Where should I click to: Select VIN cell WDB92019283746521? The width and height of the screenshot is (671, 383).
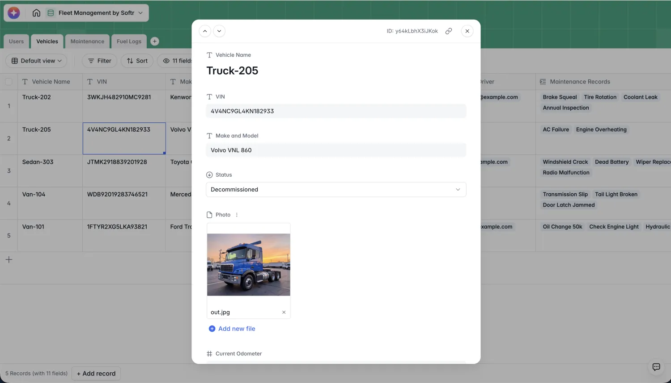click(x=124, y=203)
